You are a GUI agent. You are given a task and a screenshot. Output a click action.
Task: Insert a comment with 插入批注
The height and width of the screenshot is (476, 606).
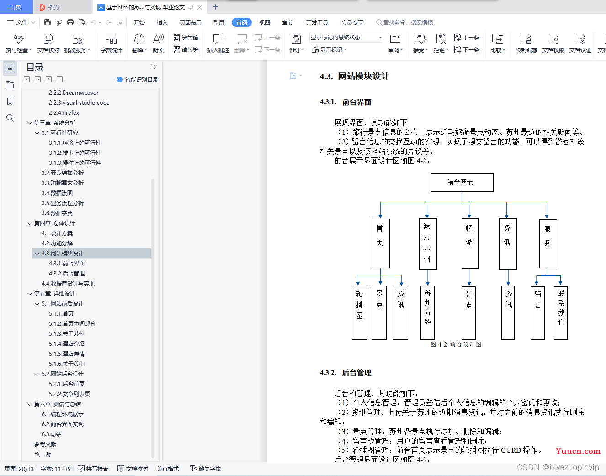click(218, 43)
